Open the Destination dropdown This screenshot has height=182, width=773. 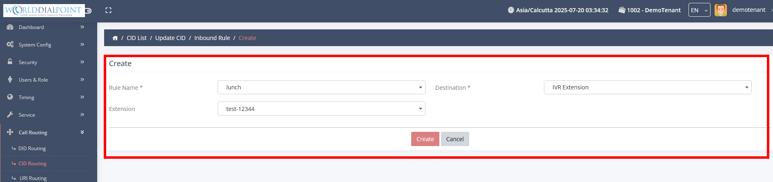pyautogui.click(x=647, y=87)
